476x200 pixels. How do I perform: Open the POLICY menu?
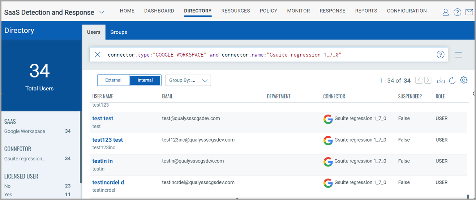(x=269, y=11)
